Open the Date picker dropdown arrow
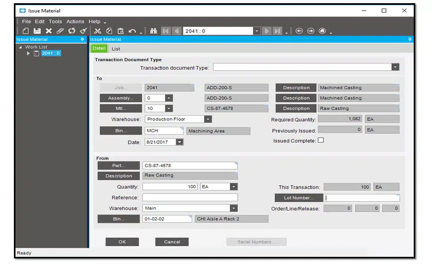This screenshot has width=432, height=264. pos(179,142)
